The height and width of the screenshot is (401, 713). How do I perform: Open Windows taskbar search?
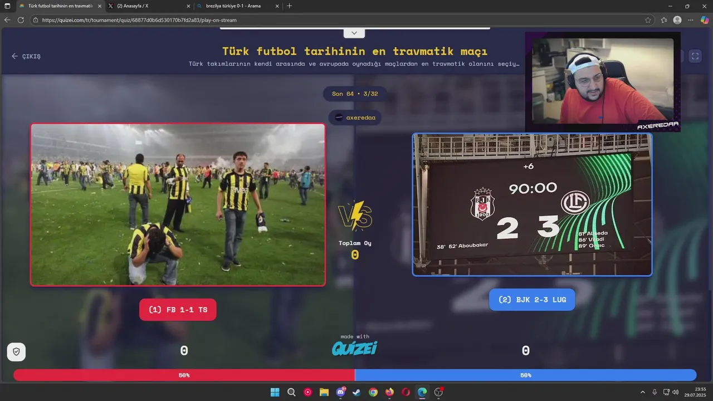pos(291,392)
